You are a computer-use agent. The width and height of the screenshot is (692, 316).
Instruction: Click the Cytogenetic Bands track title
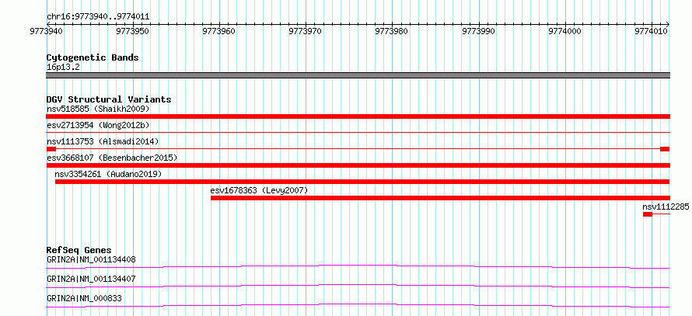tap(93, 57)
